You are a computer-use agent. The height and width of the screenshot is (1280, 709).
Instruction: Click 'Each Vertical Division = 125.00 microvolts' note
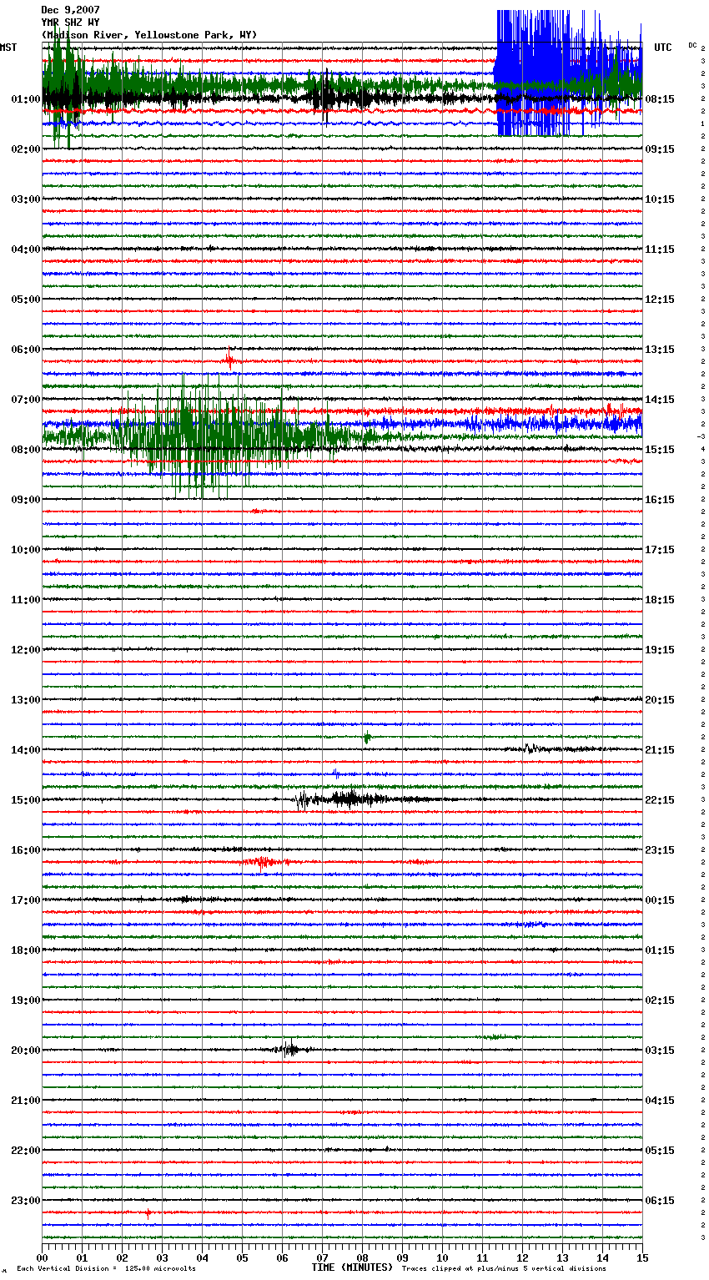pos(106,1269)
